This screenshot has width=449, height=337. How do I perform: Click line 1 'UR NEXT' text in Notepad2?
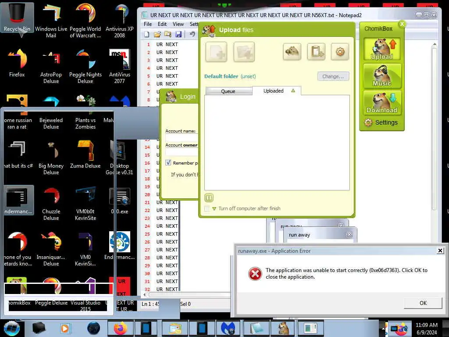pyautogui.click(x=167, y=44)
